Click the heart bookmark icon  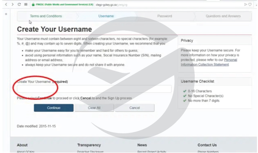(x=250, y=4)
